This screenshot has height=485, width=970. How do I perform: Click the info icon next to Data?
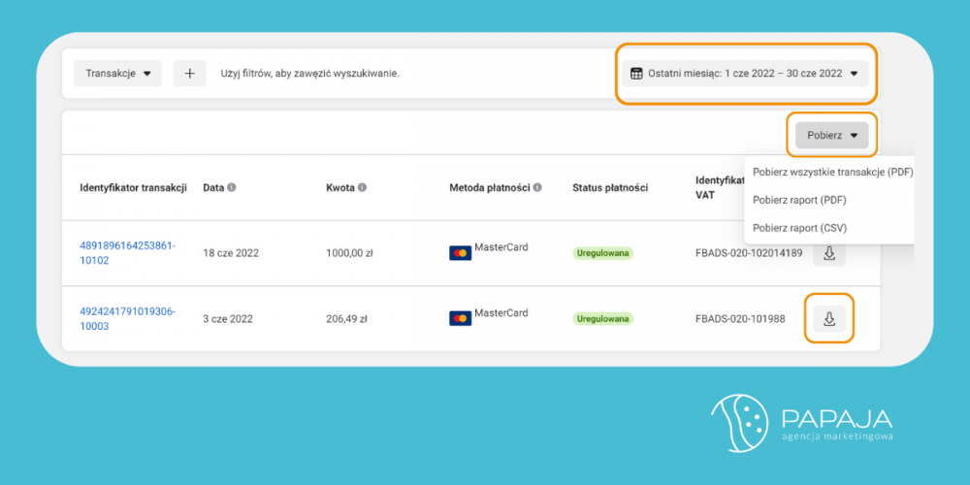(232, 187)
